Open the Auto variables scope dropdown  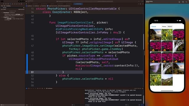(x=27, y=105)
